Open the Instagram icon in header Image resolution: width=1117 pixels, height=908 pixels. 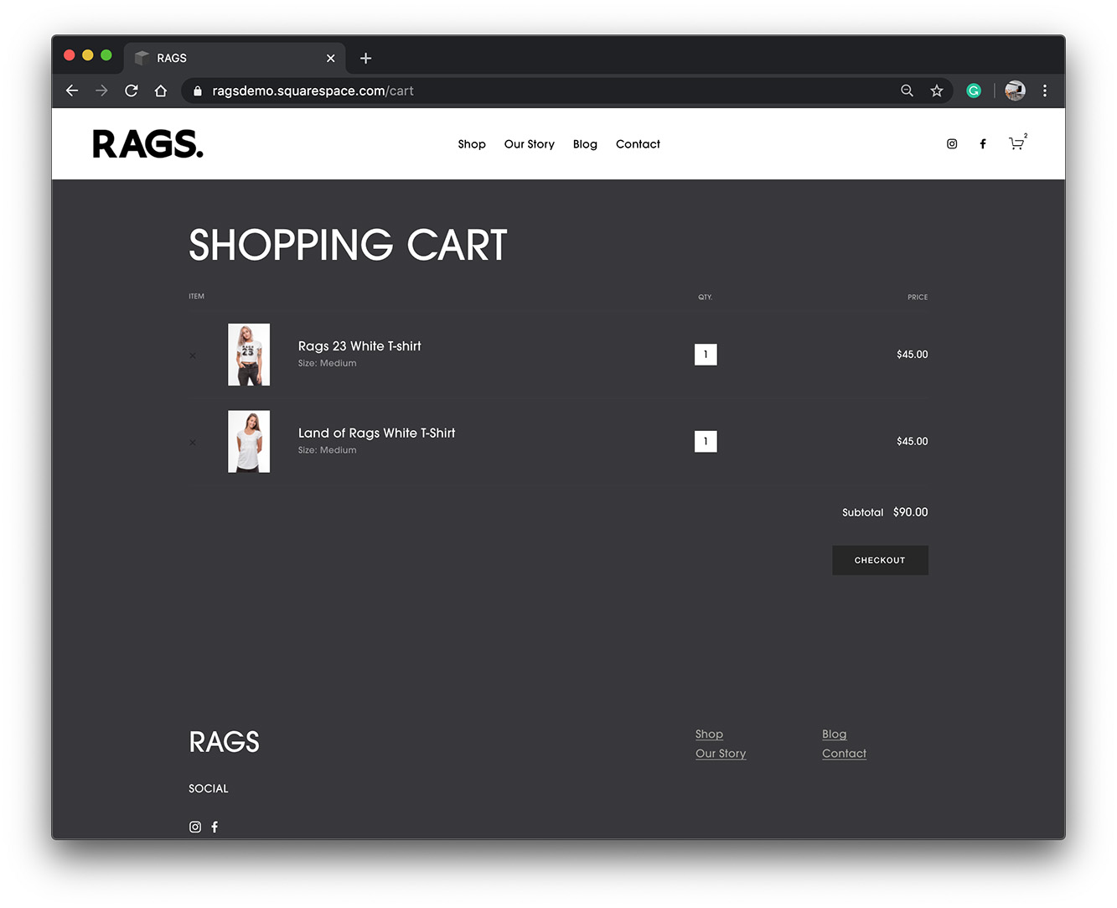pos(952,144)
